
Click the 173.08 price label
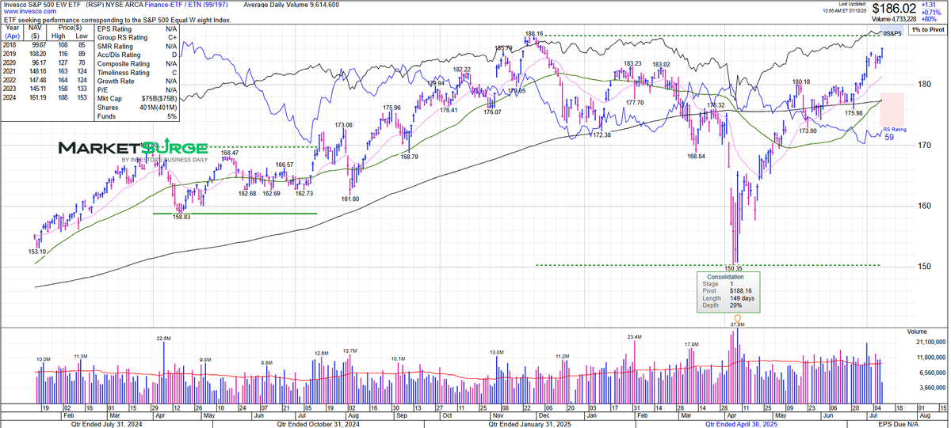pos(343,125)
